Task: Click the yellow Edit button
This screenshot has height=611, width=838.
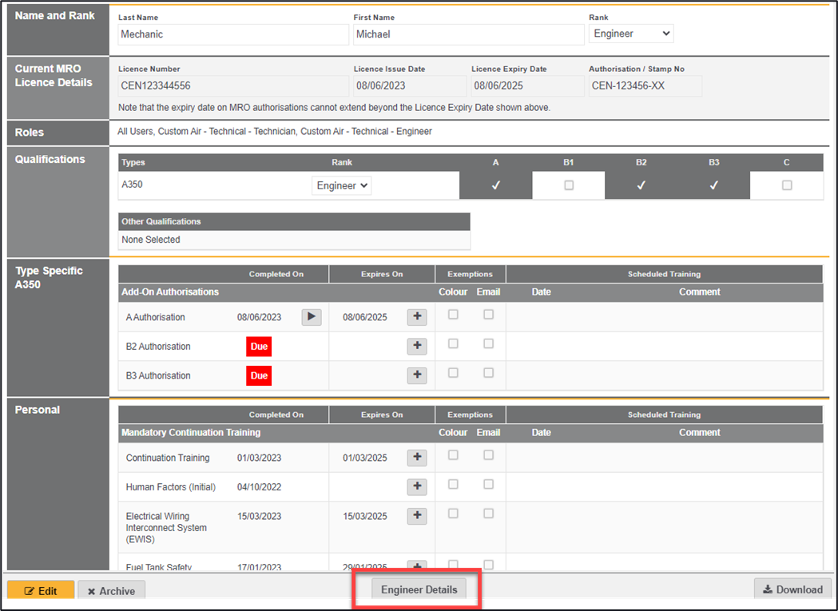Action: coord(41,591)
